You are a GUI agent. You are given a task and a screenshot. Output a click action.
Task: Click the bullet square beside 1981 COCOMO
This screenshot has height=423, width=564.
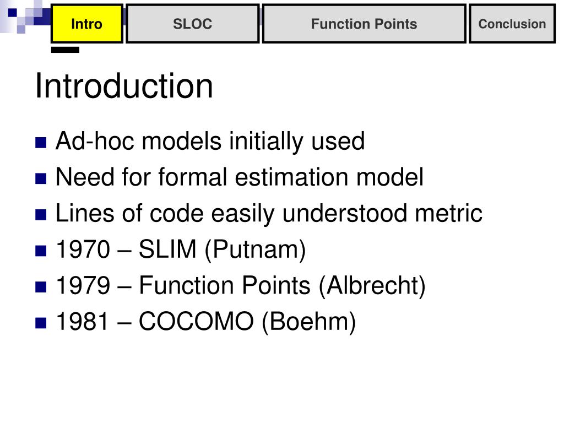pos(41,323)
